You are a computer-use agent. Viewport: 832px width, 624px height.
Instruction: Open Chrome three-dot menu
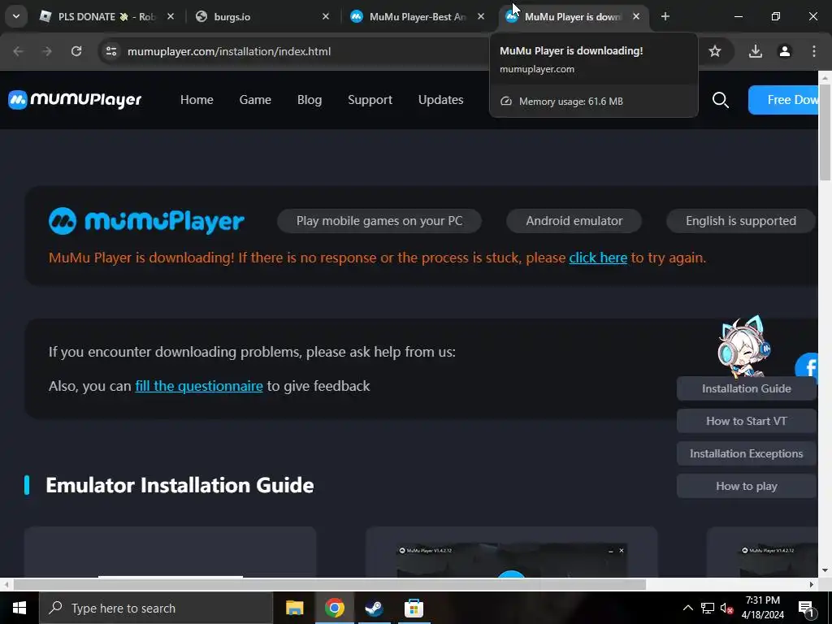[813, 51]
